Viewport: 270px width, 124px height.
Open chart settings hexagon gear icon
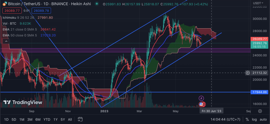260,111
